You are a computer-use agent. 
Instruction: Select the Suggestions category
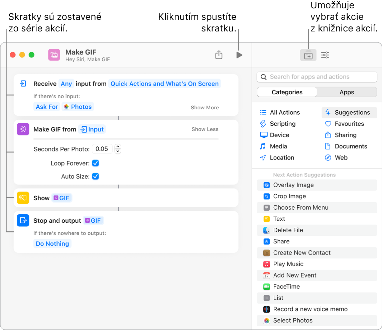(349, 112)
